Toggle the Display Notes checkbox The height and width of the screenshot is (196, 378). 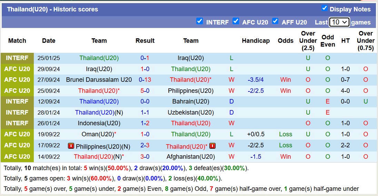pos(324,8)
